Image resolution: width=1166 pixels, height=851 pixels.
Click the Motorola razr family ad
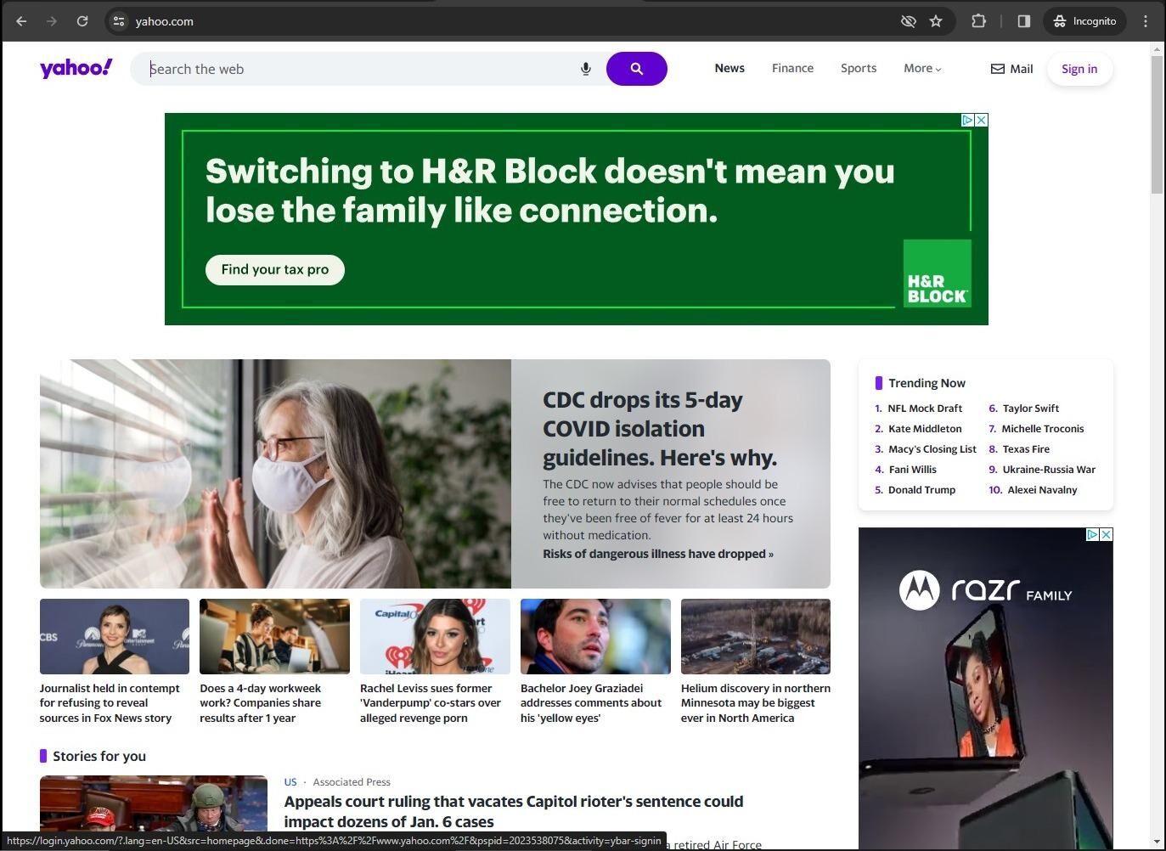(986, 688)
